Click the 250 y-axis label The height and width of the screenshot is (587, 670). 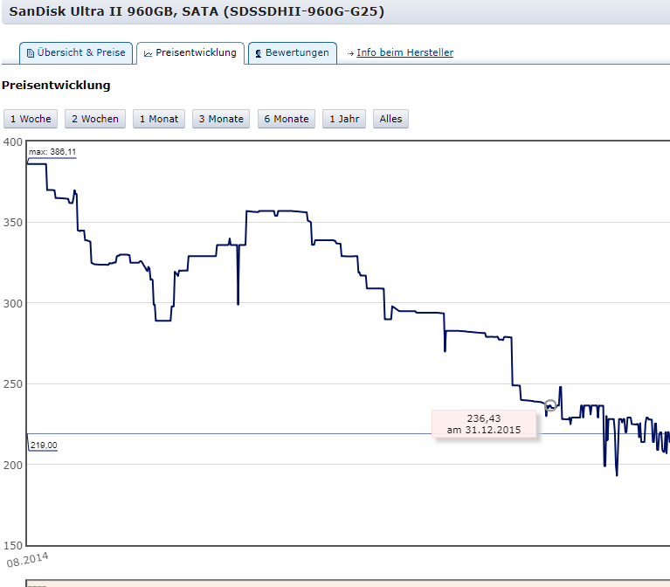click(x=13, y=384)
